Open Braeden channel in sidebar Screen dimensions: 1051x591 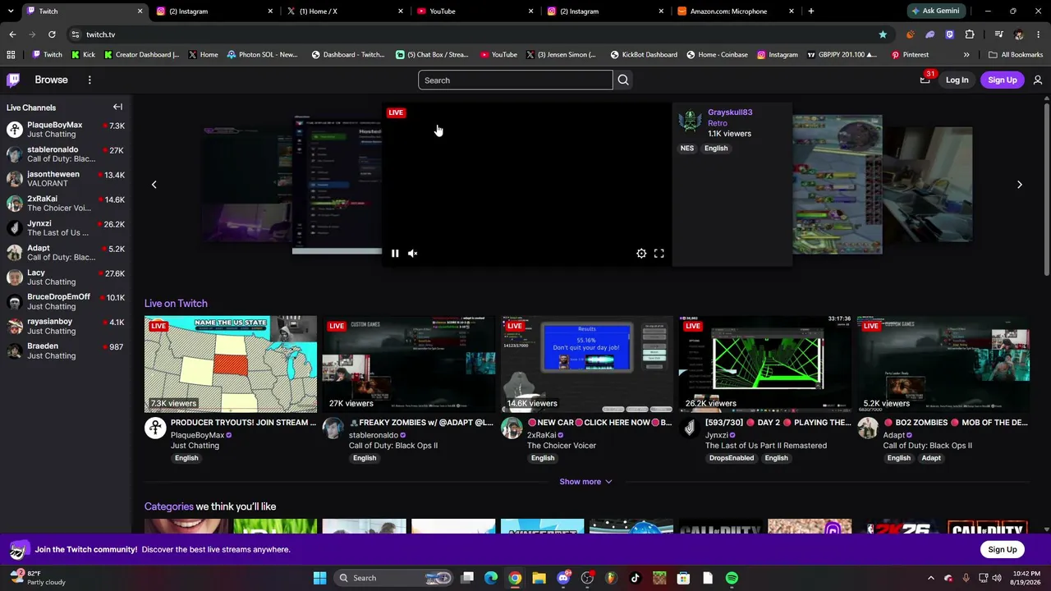[66, 351]
